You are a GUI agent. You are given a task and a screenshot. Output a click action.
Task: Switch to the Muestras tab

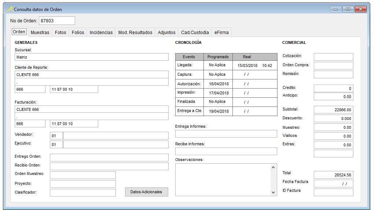[x=40, y=33]
